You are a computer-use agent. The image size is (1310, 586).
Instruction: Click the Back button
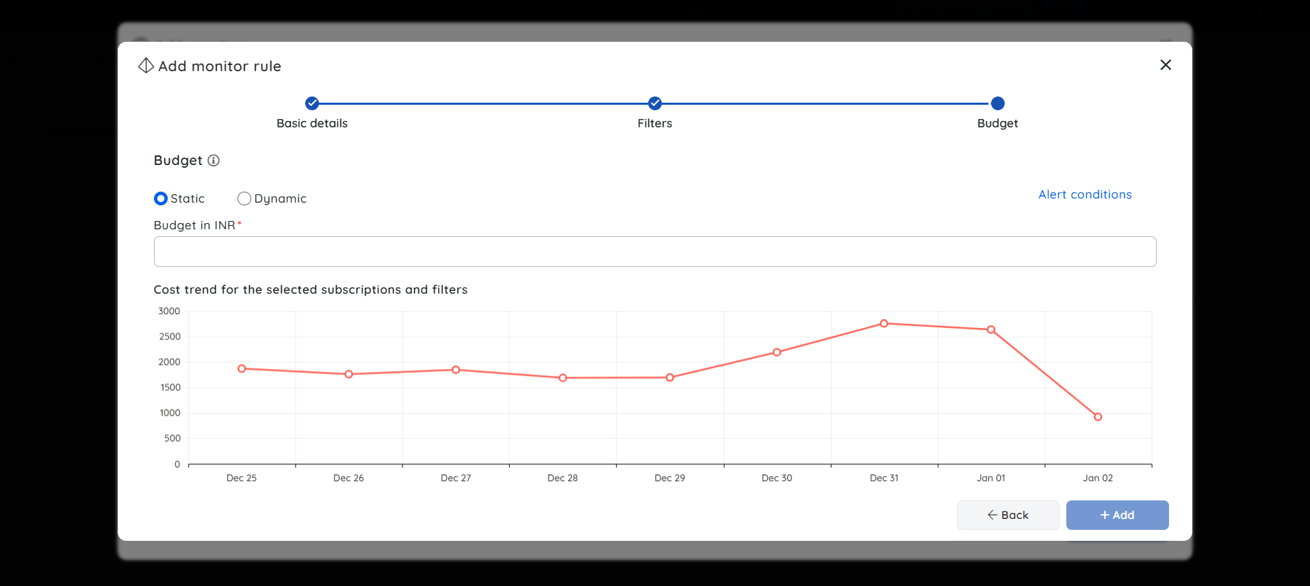[1007, 515]
